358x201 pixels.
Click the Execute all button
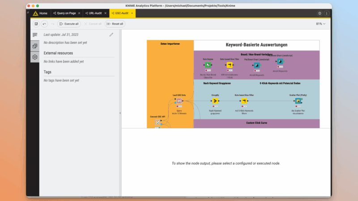click(69, 24)
